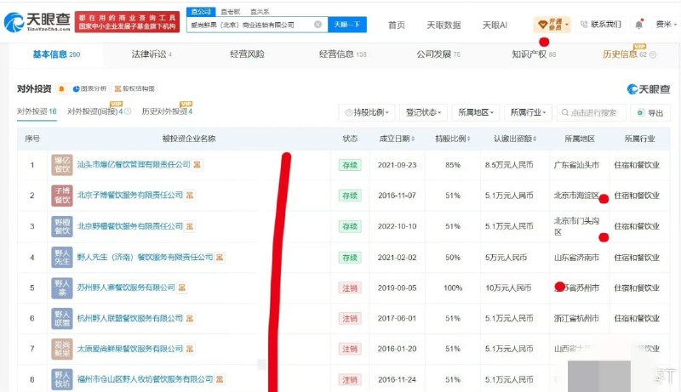The height and width of the screenshot is (392, 681).
Task: Select the 查关系 search mode tab
Action: click(x=260, y=12)
